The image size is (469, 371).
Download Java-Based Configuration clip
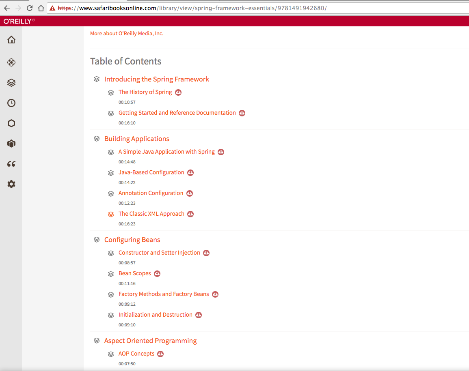pyautogui.click(x=190, y=173)
